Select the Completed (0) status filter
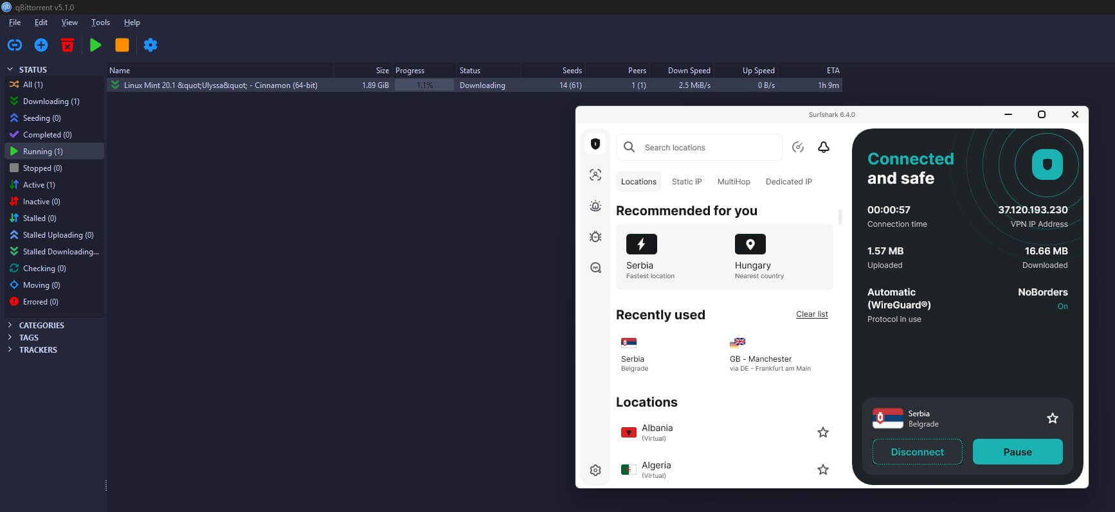 click(54, 135)
